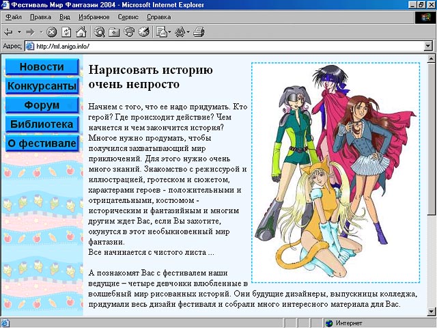Open the Форум page button

(42, 105)
